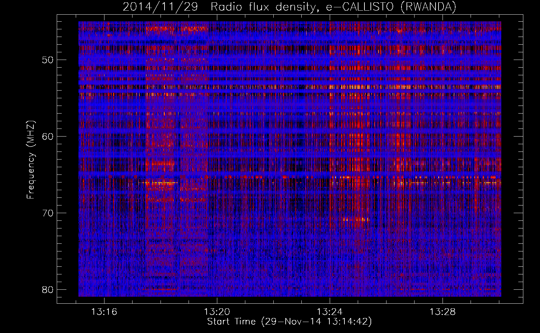Click the 50 MHz tick label

point(48,60)
